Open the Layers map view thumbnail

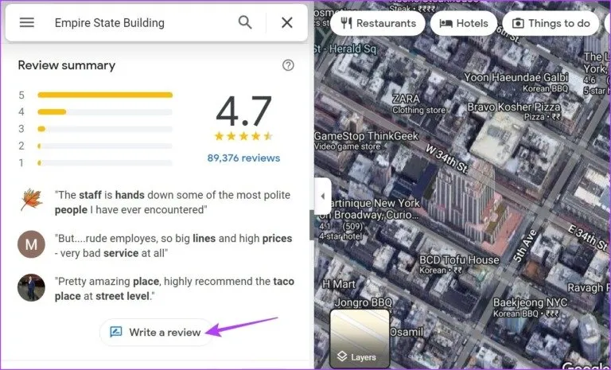pyautogui.click(x=360, y=339)
